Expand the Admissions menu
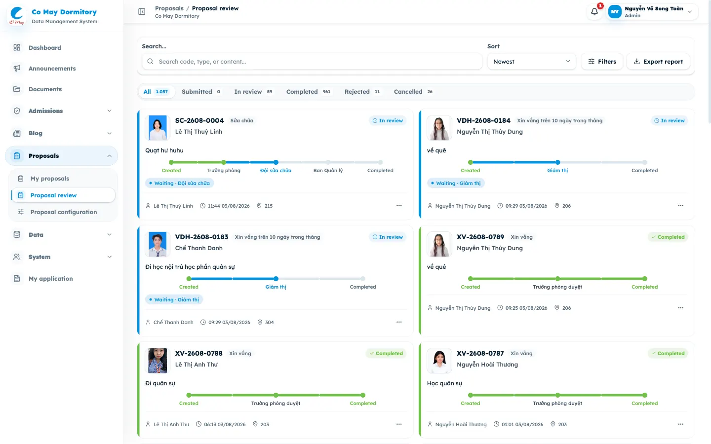This screenshot has height=444, width=711. point(62,111)
